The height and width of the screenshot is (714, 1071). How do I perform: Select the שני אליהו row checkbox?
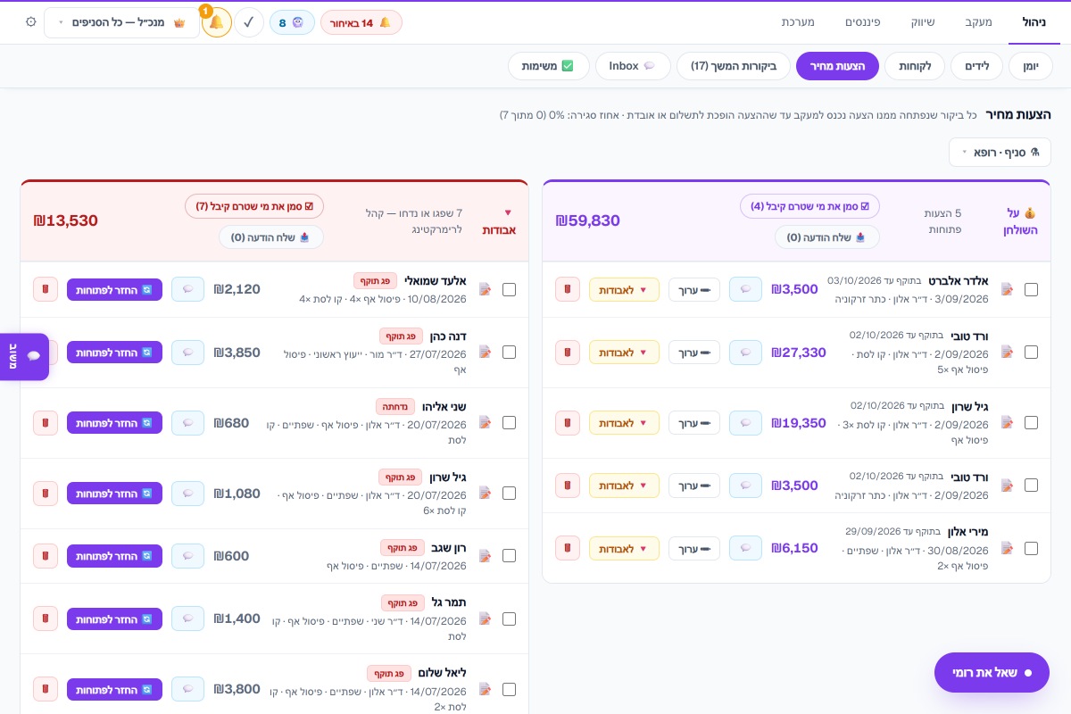509,423
